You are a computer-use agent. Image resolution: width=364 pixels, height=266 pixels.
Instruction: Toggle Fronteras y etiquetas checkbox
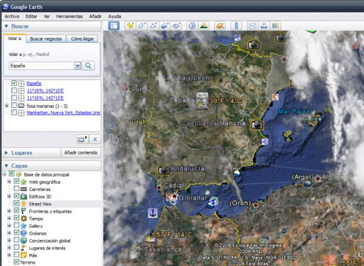[x=16, y=211]
